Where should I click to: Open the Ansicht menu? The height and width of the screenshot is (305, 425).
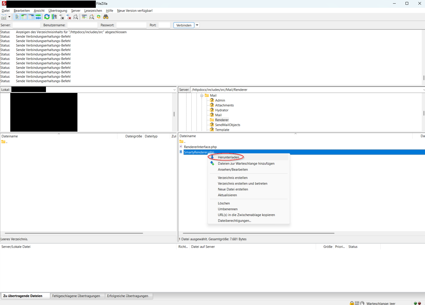point(39,11)
